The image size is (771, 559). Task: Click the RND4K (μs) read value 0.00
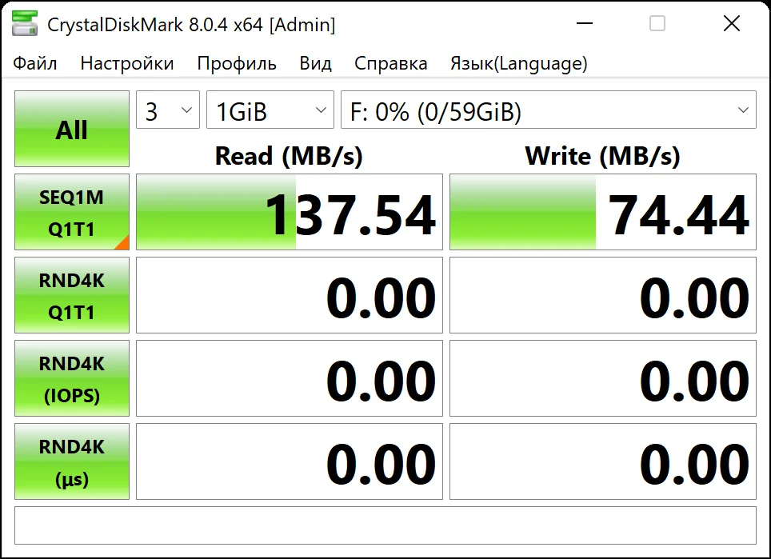pyautogui.click(x=290, y=461)
